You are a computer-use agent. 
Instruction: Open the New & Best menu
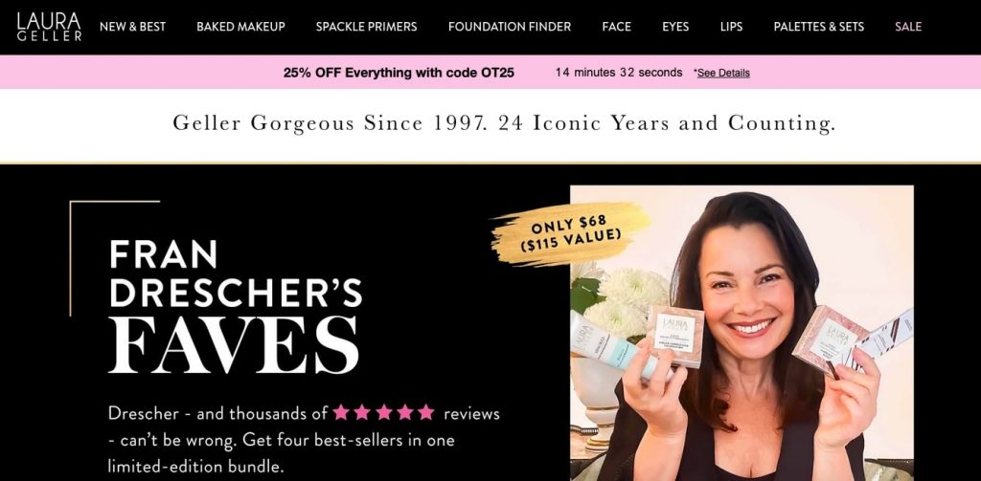[132, 27]
